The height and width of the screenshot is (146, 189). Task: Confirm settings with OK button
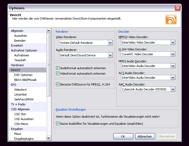123,136
